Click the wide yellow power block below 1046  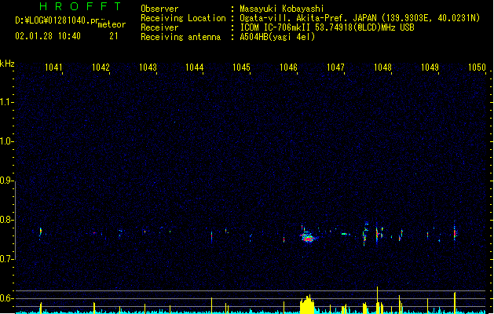click(307, 305)
